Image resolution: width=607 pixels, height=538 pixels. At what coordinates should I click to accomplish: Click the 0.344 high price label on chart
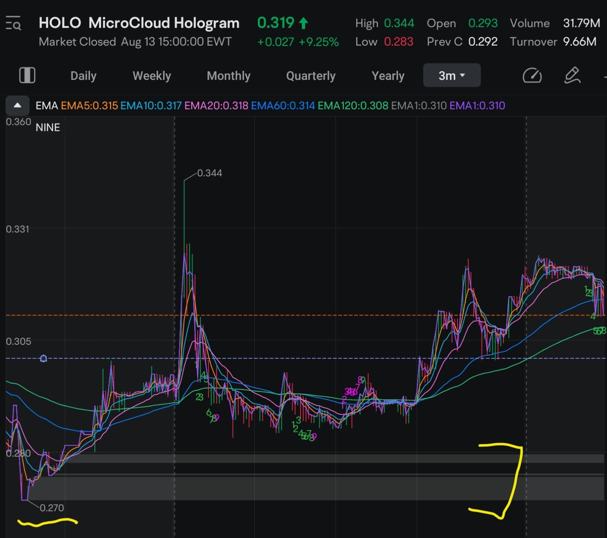(209, 173)
